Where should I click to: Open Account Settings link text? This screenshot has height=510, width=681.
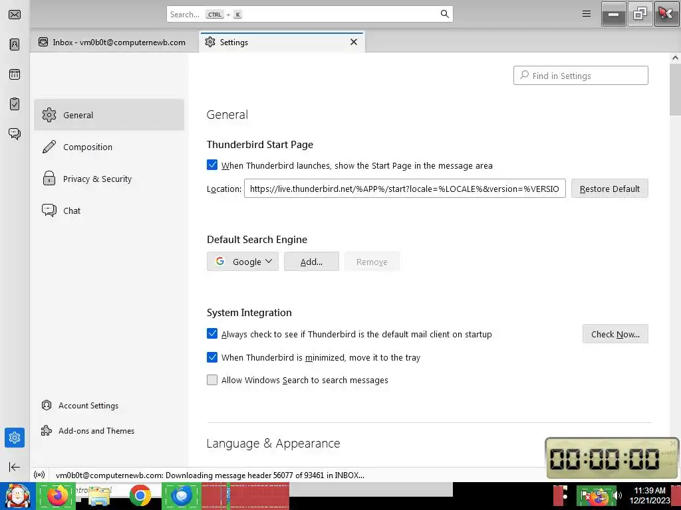(88, 406)
